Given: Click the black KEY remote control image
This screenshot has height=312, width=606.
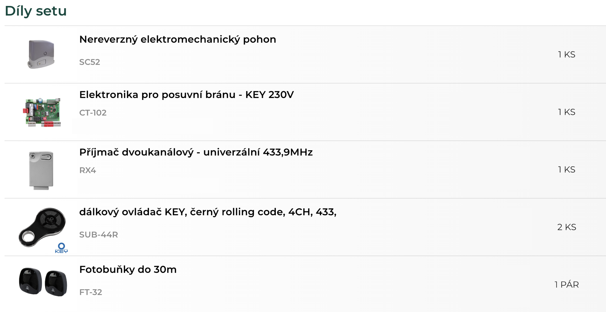Looking at the screenshot, I should tap(42, 227).
